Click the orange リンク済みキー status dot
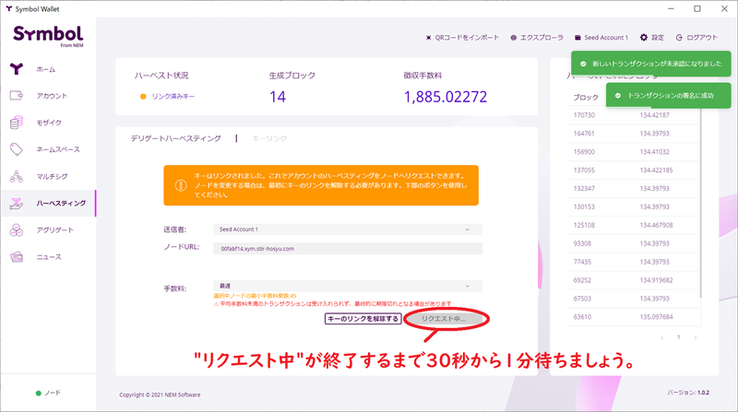Viewport: 738px width, 412px height. pos(143,97)
